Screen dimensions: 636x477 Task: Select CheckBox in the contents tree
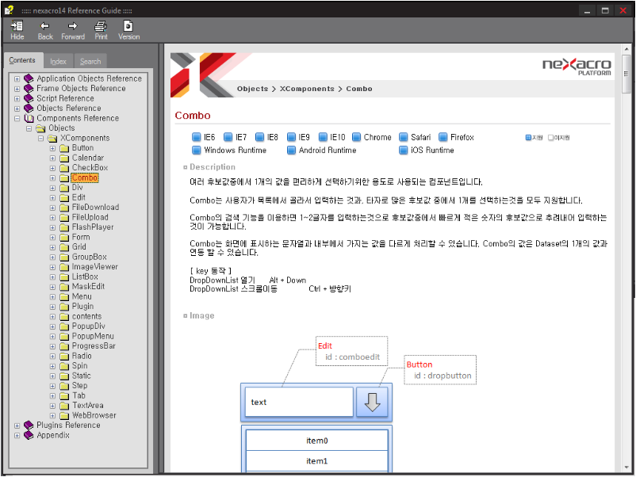(90, 168)
